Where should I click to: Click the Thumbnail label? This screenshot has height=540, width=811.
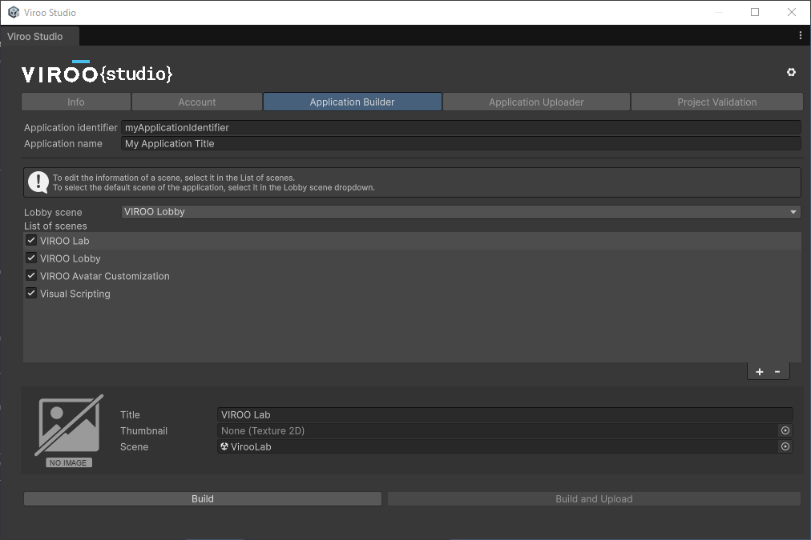143,430
